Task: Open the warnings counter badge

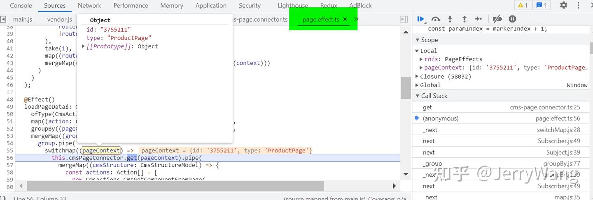Action: [x=522, y=5]
